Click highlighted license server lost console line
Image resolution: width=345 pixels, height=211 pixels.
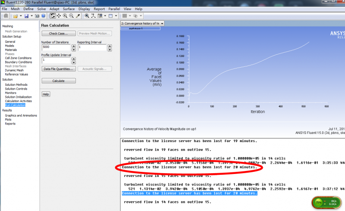[189, 193]
